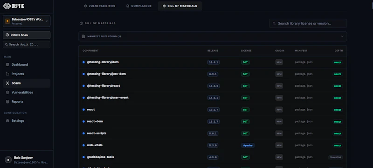Open Projects in the sidebar
This screenshot has width=373, height=168.
(27, 74)
